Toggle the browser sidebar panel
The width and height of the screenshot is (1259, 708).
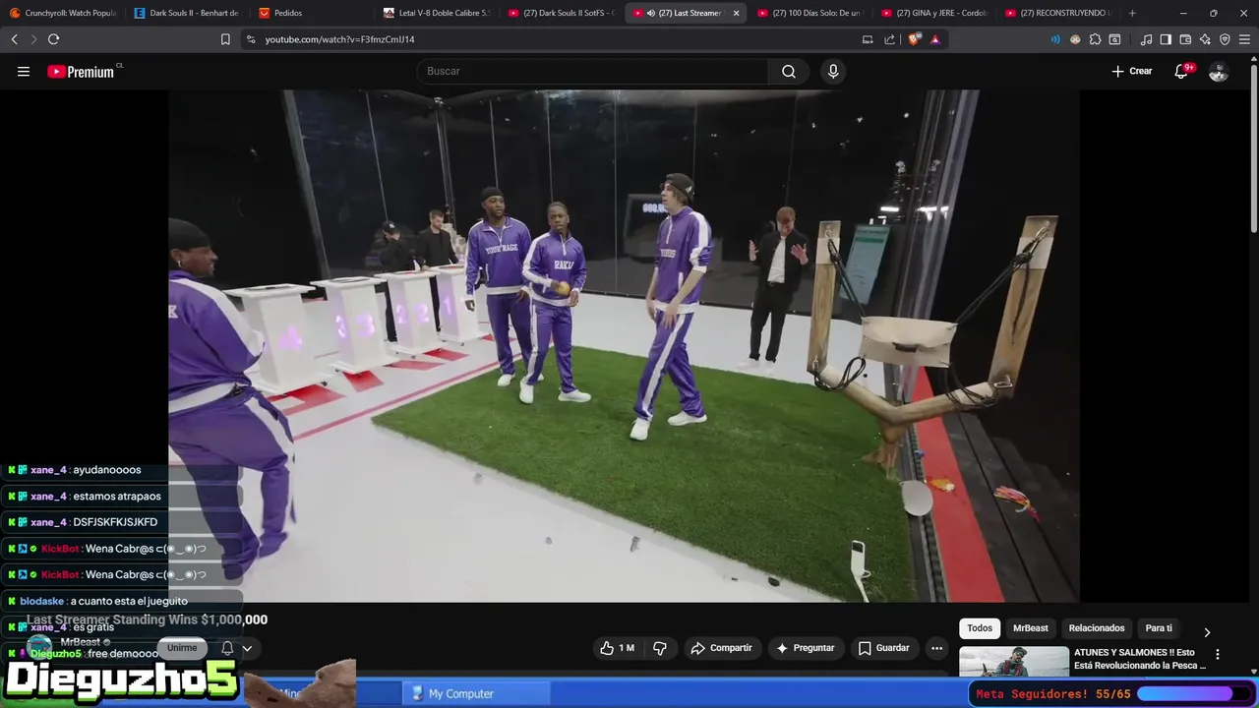1166,39
